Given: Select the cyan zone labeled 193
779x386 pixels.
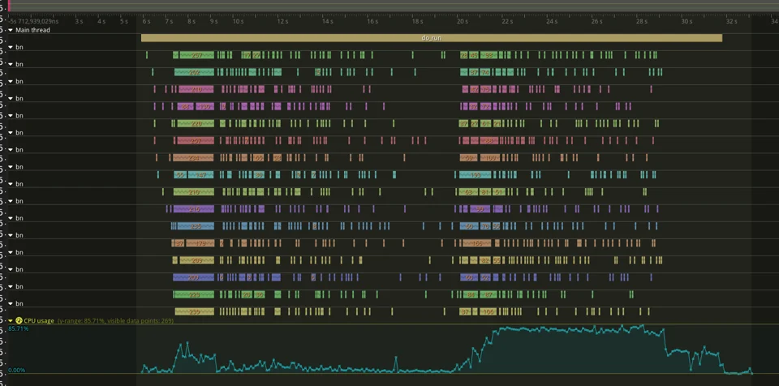Looking at the screenshot, I should tap(475, 175).
